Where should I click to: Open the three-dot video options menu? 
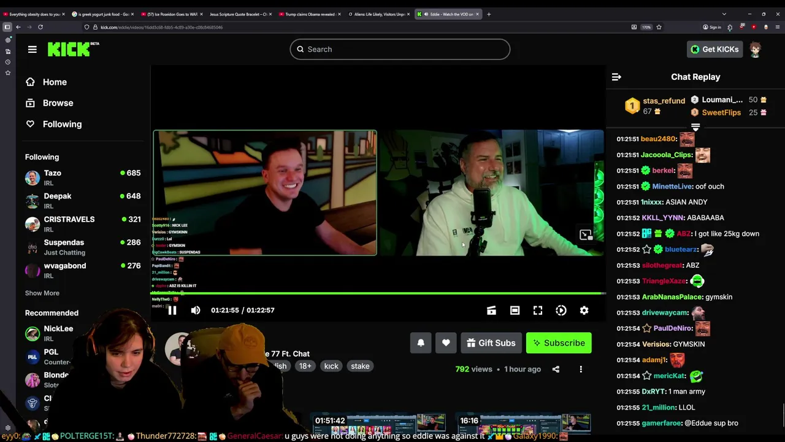click(581, 369)
